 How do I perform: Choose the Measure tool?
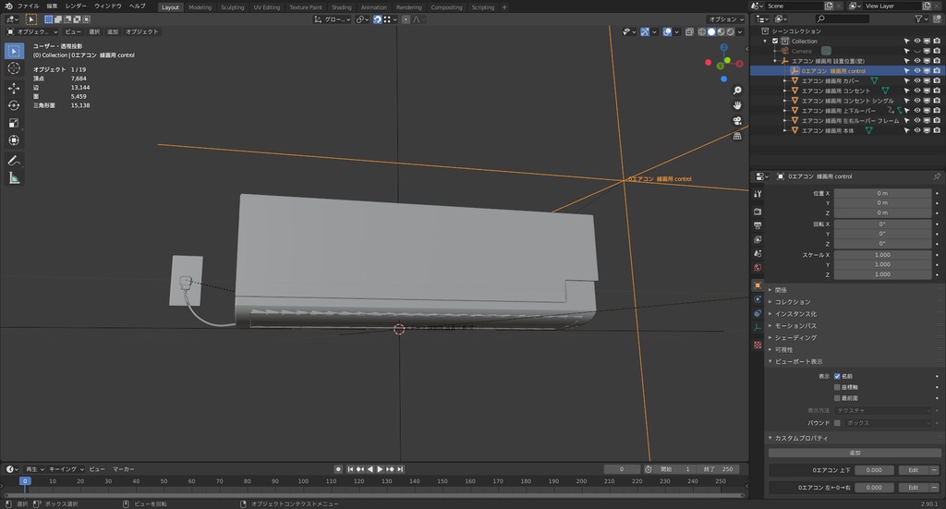pyautogui.click(x=14, y=177)
